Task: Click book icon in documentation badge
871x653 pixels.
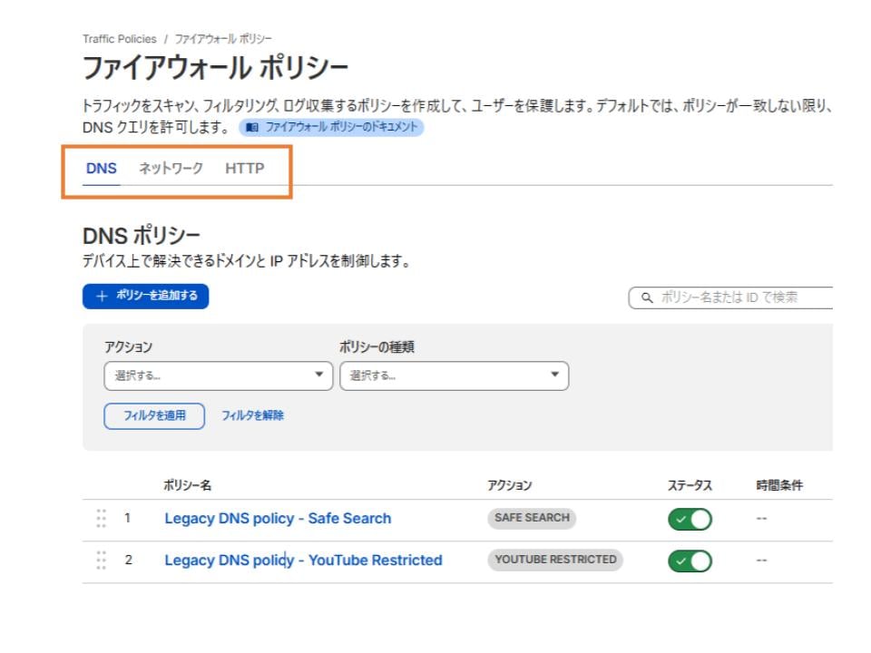Action: 250,128
